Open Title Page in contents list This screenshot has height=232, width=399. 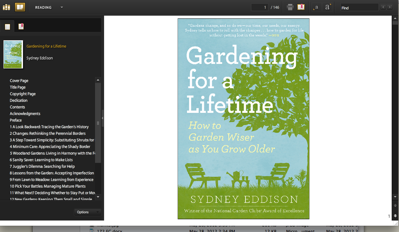click(17, 87)
